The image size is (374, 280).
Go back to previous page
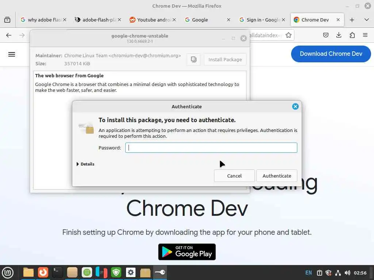9,35
